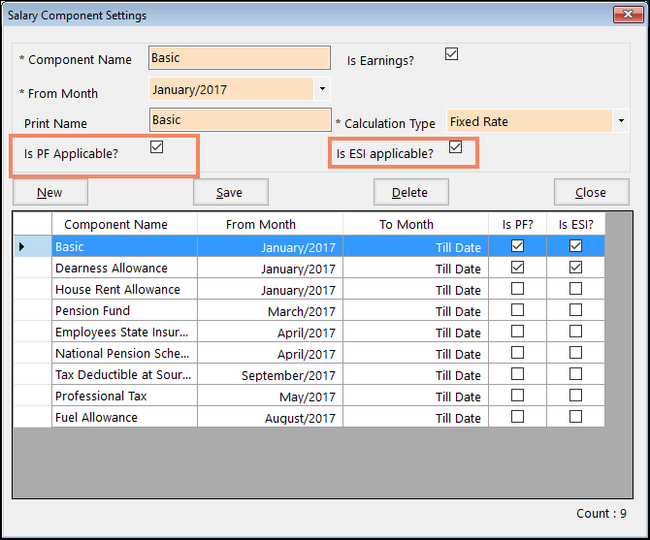
Task: Focus the Print Name input field
Action: [x=240, y=119]
